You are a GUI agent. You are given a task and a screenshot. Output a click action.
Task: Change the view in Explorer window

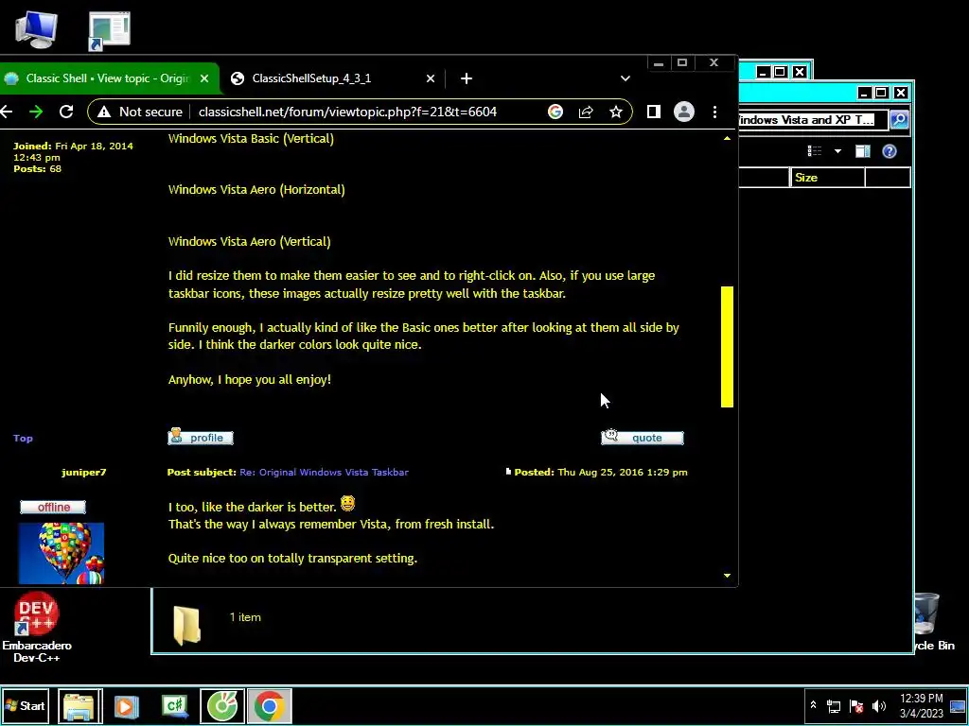point(815,151)
